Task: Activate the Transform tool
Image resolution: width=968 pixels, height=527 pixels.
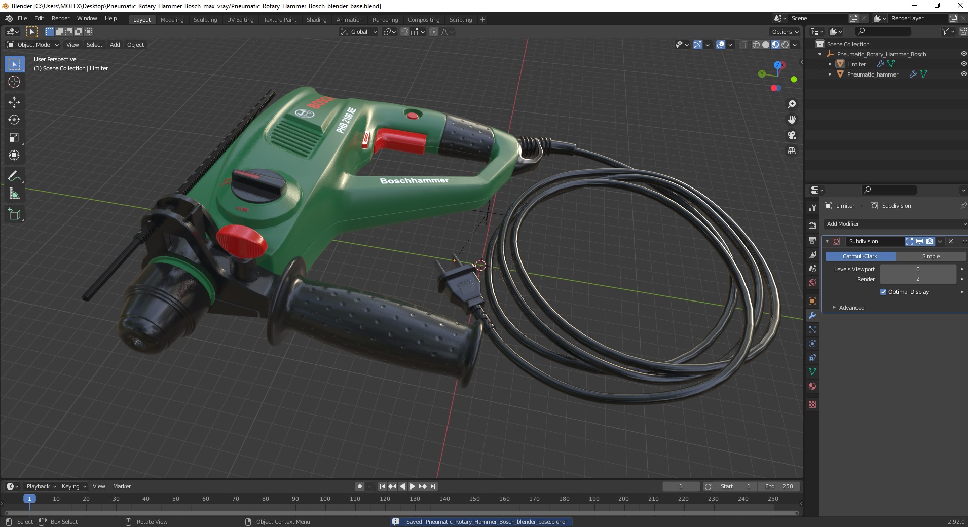Action: coord(14,155)
